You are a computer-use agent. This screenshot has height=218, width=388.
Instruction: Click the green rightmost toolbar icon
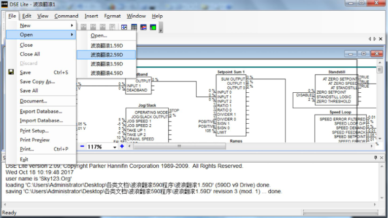point(153,26)
